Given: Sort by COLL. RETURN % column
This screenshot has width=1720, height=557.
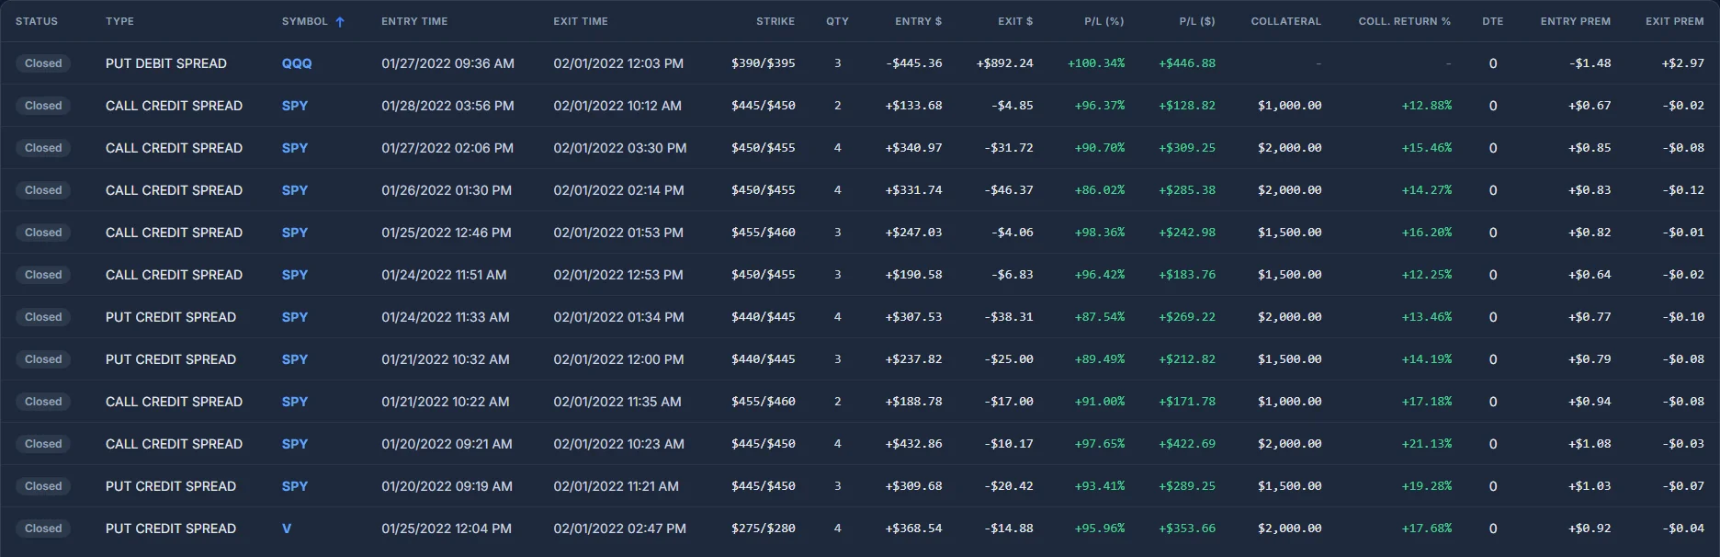Looking at the screenshot, I should click(x=1404, y=20).
